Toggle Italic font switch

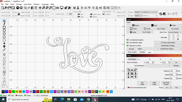click(x=79, y=17)
